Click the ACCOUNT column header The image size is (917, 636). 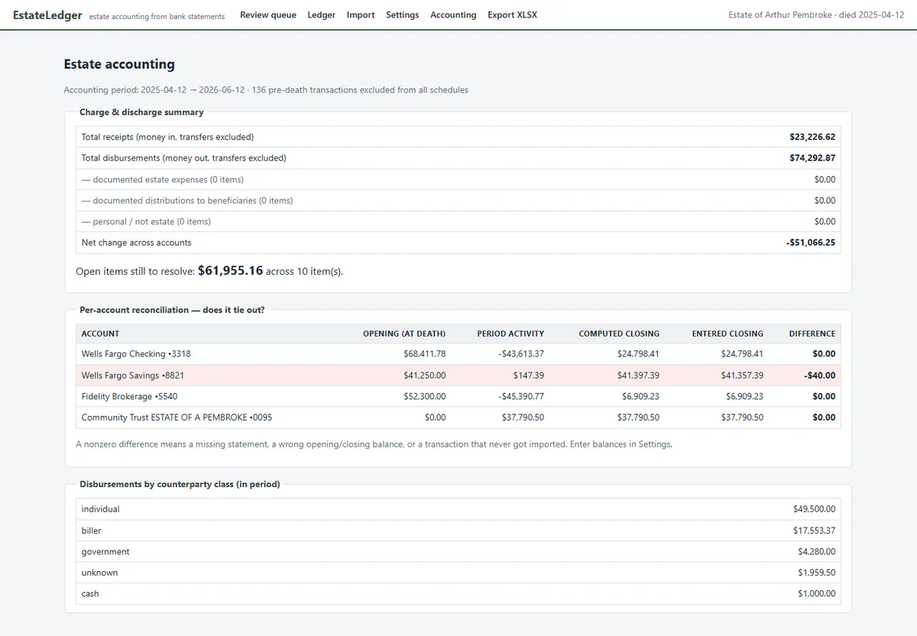[x=100, y=334]
